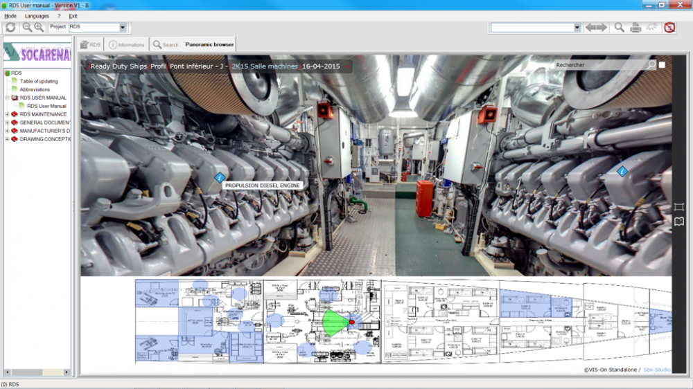693x389 pixels.
Task: Click the top toolbar search magnifier icon
Action: pos(619,28)
